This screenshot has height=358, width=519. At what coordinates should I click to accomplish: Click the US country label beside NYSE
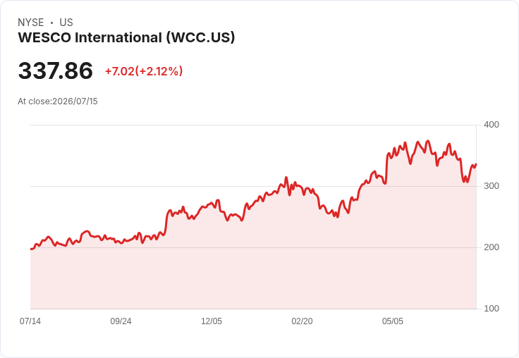pos(66,23)
